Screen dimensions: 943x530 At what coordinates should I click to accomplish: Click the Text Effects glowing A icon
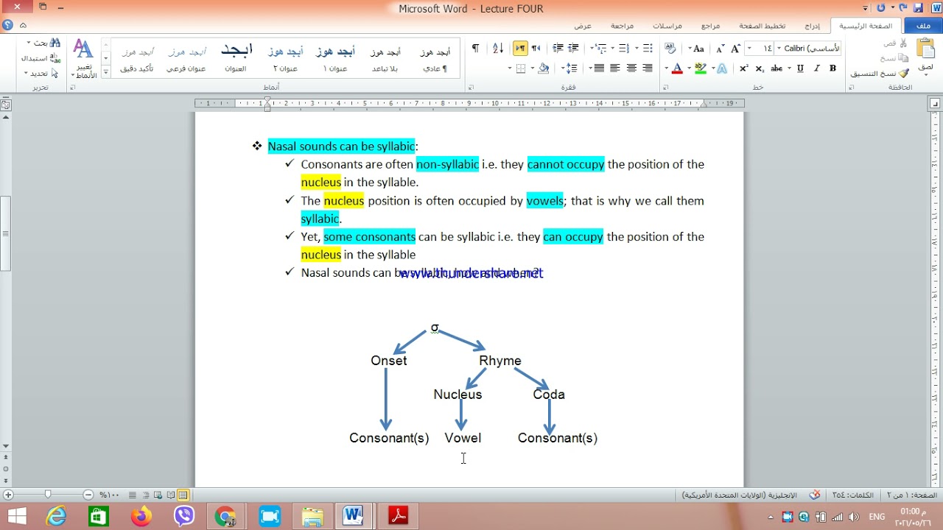click(x=722, y=68)
